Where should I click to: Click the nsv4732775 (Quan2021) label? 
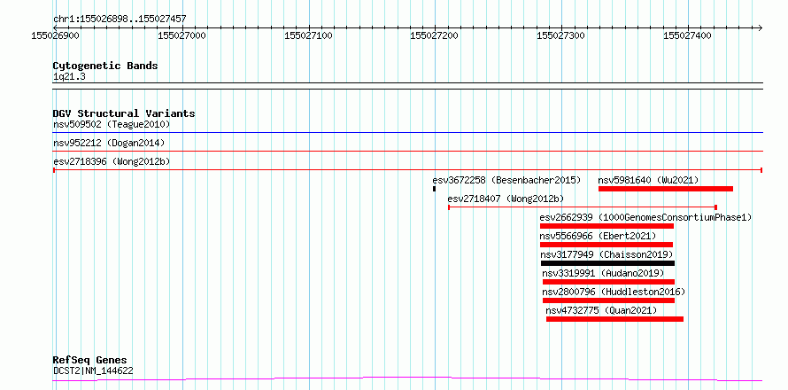[x=601, y=310]
